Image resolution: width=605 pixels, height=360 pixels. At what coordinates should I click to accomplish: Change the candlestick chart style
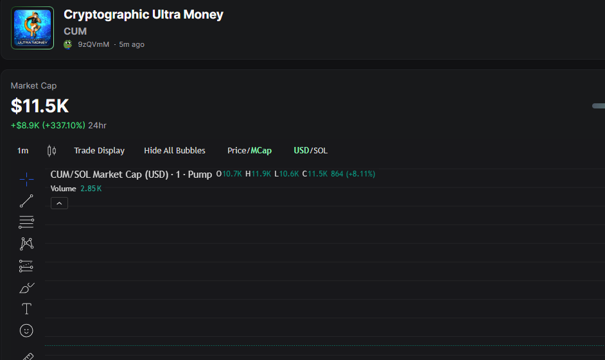point(52,151)
